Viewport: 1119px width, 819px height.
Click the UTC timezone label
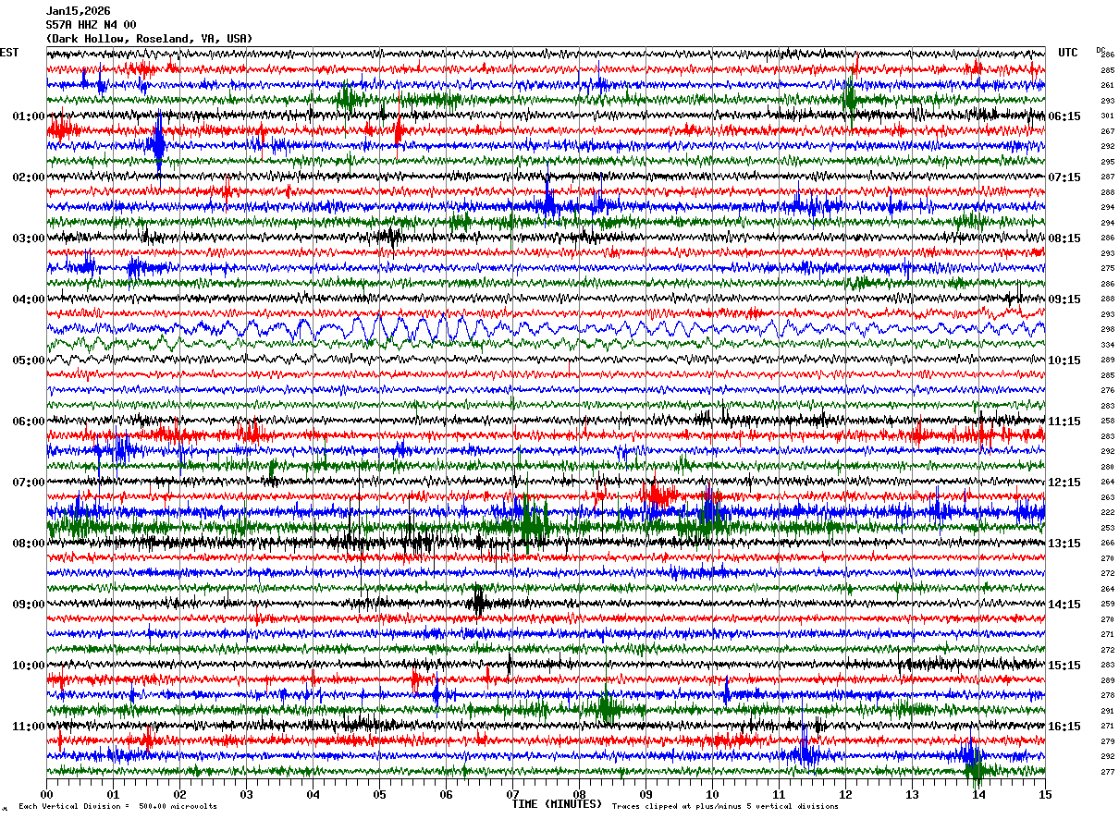[1068, 53]
